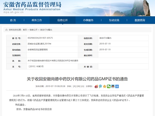This screenshot has width=155, height=116.
Task: Select the 信息公开 navigation tab
Action: 63,20
